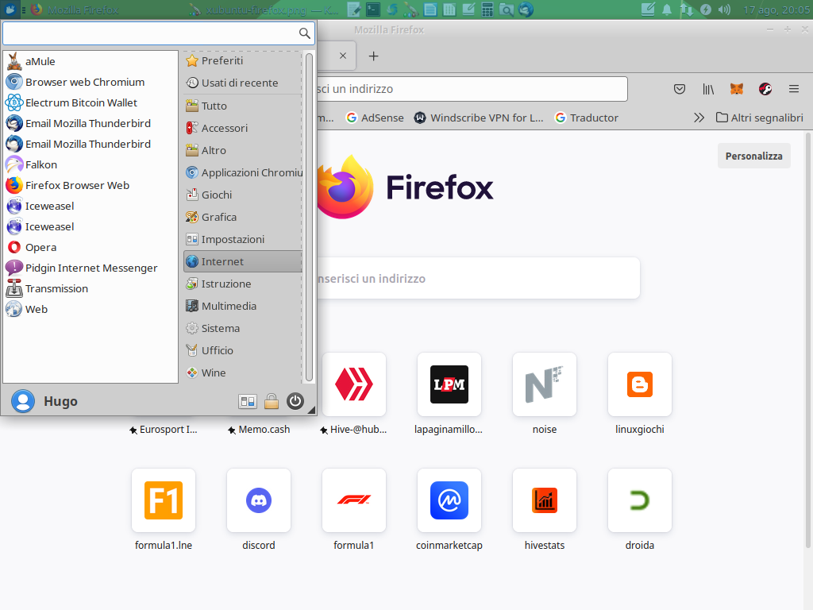Click the network icon in system tray
This screenshot has width=813, height=610.
point(687,10)
